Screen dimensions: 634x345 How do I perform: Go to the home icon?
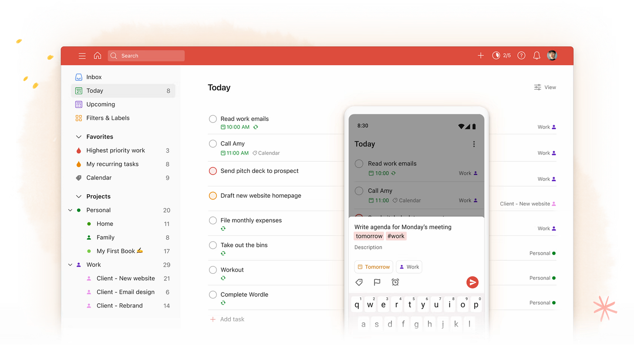pyautogui.click(x=98, y=56)
